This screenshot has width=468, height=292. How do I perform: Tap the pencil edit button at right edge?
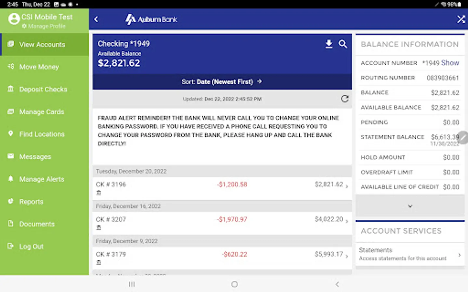click(x=463, y=138)
